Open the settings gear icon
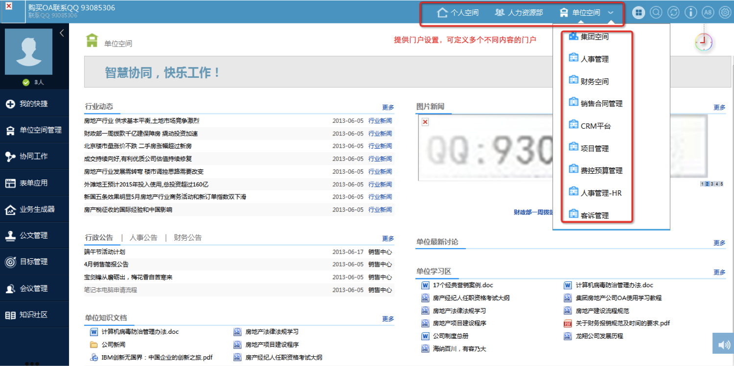The height and width of the screenshot is (366, 734). click(724, 13)
